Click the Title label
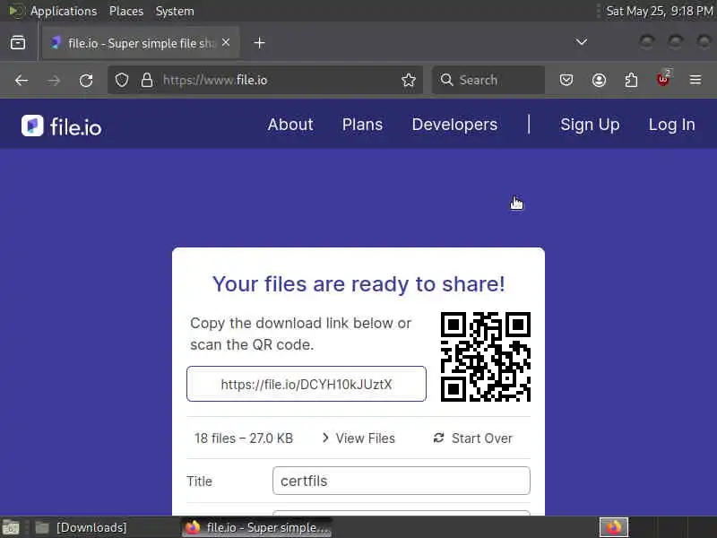 (x=199, y=482)
